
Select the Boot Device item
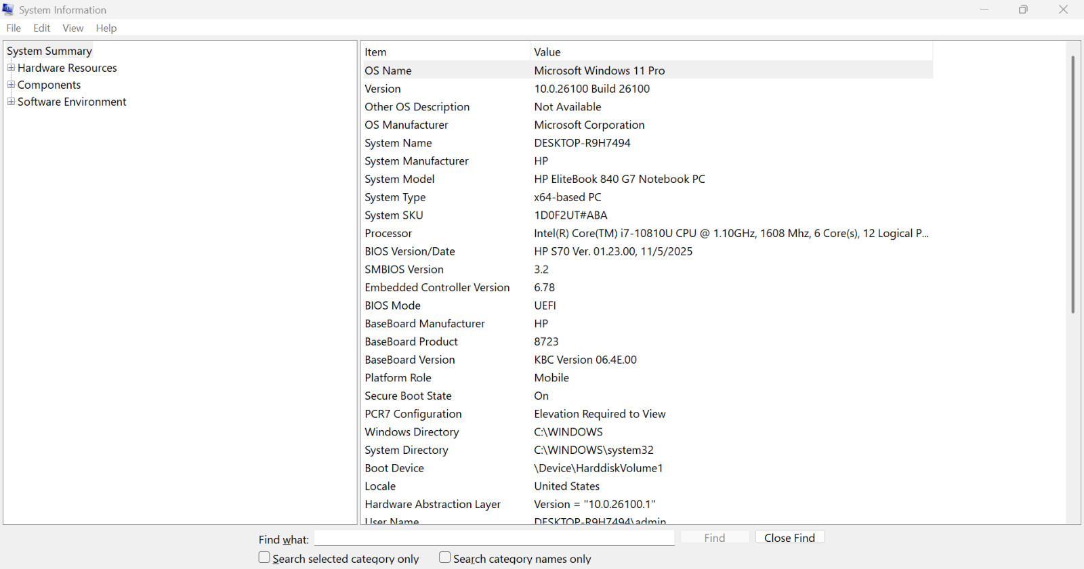pyautogui.click(x=394, y=468)
